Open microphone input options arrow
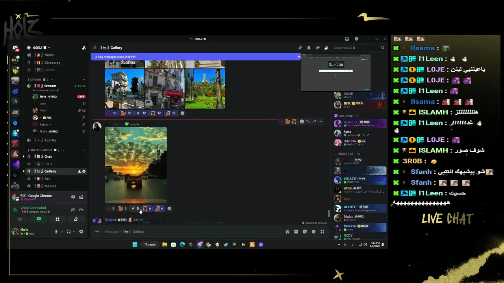Viewport: 504px width, 283px height. pyautogui.click(x=61, y=232)
